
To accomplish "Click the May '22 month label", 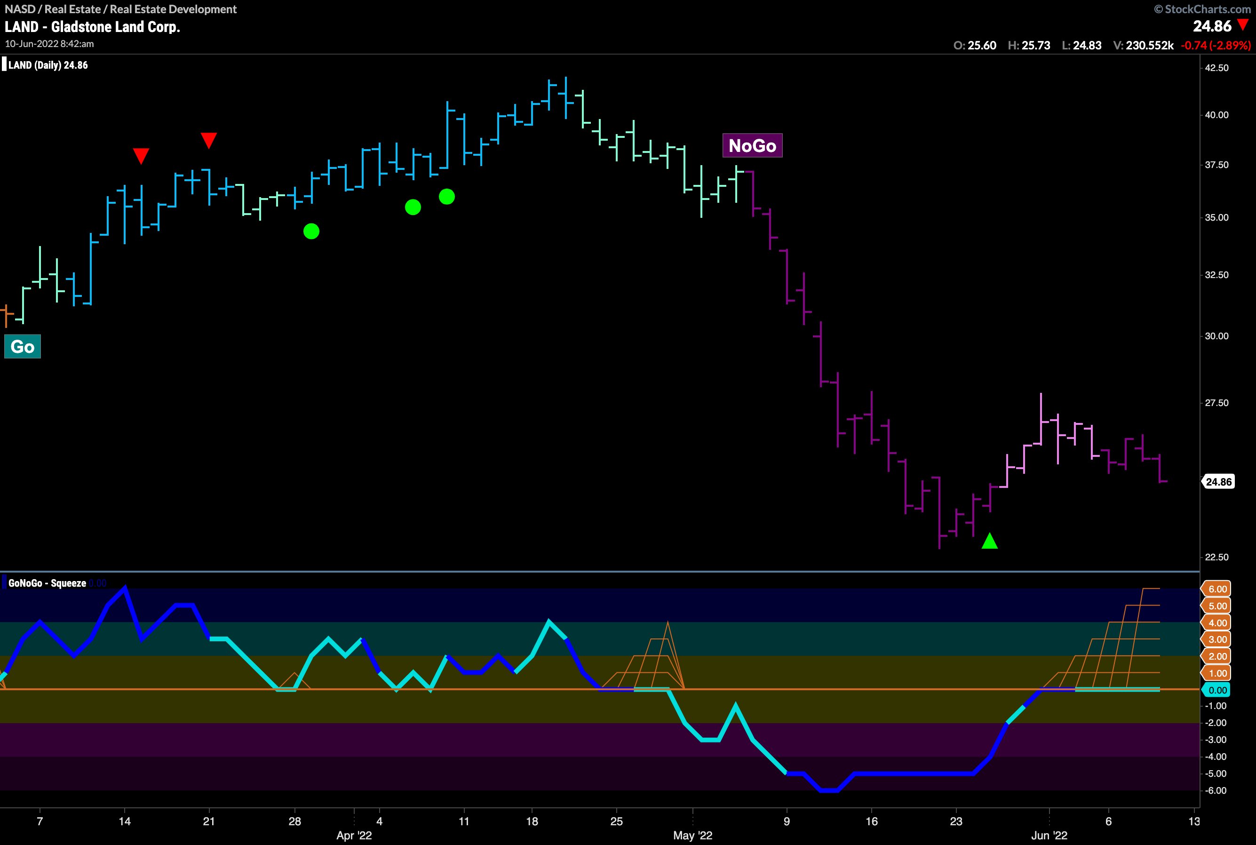I will point(692,835).
